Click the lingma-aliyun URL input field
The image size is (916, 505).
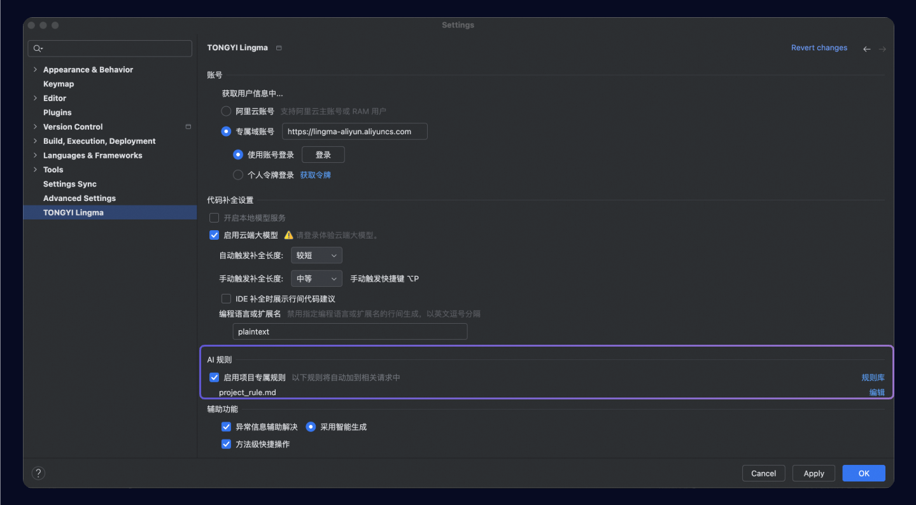point(355,132)
